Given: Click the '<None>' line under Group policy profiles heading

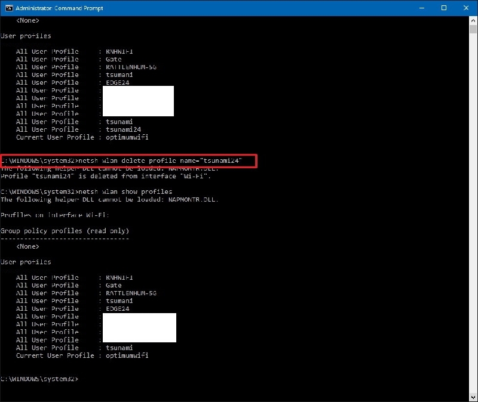Looking at the screenshot, I should click(x=27, y=246).
